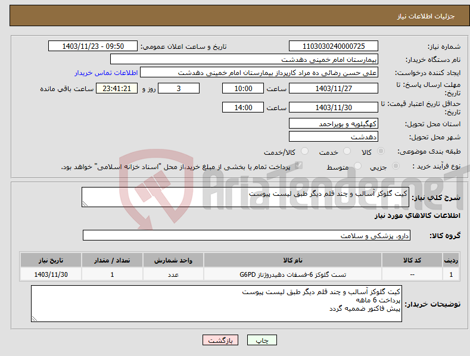Click the response deadline time 10:00
The image size is (470, 356).
(243, 88)
